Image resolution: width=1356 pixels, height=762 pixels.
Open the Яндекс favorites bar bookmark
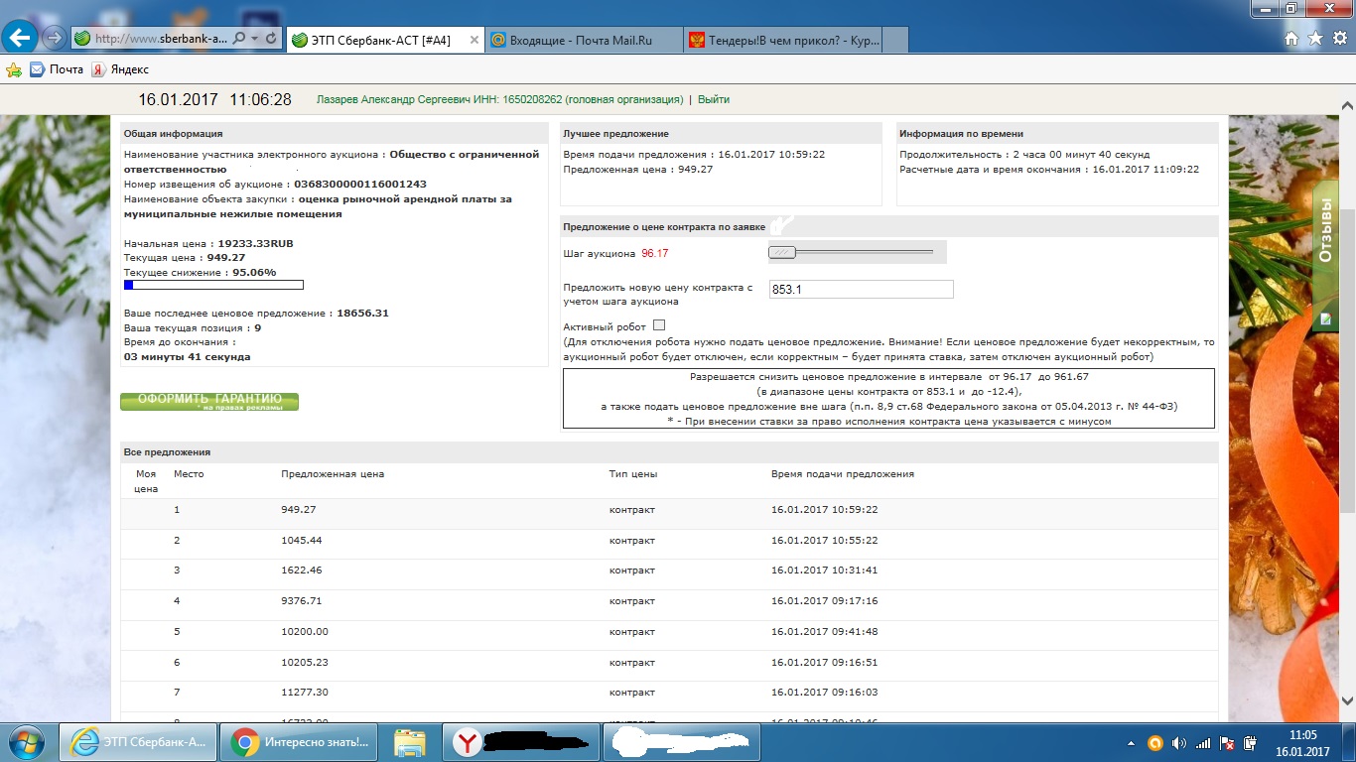(120, 69)
